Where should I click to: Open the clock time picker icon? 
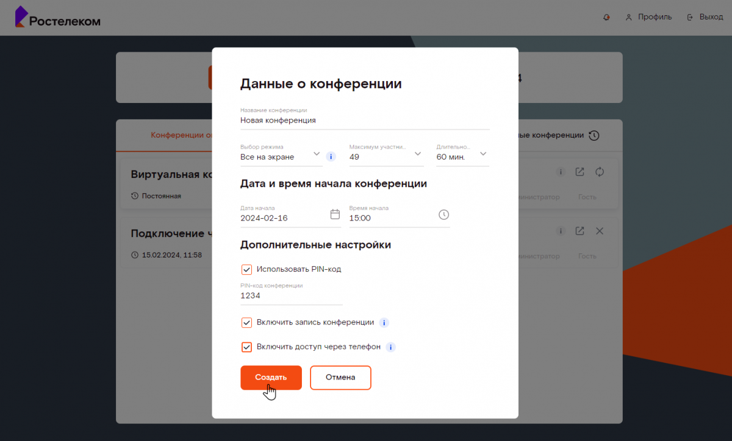coord(443,214)
